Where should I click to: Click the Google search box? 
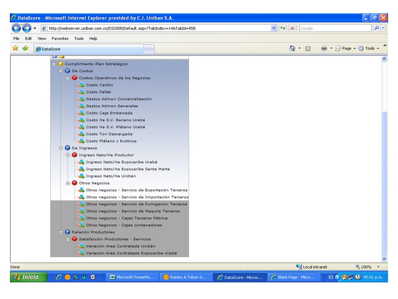pos(335,28)
